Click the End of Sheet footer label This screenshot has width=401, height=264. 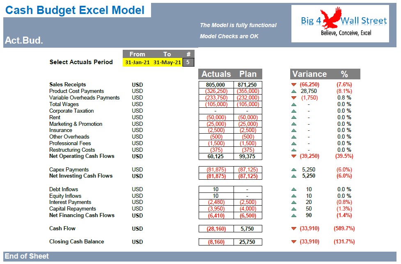(27, 256)
